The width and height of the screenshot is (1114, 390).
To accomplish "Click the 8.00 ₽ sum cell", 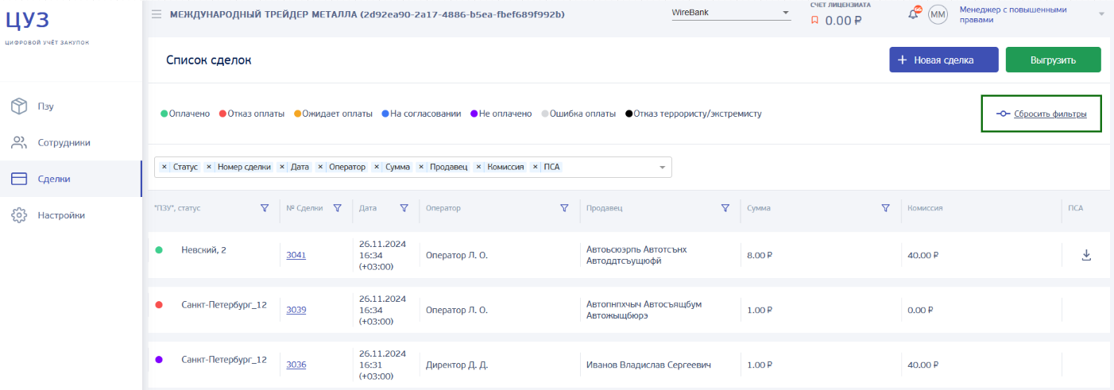I will tap(760, 255).
